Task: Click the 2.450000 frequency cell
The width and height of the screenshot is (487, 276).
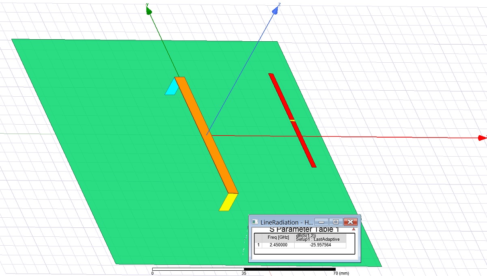Action: coord(278,245)
